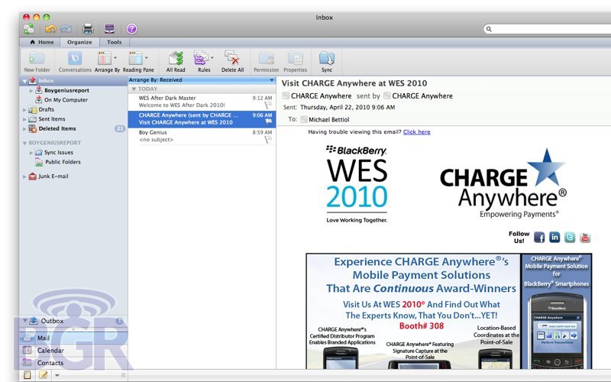Image resolution: width=611 pixels, height=382 pixels.
Task: Toggle the flag on Boy Genius message
Action: point(267,140)
